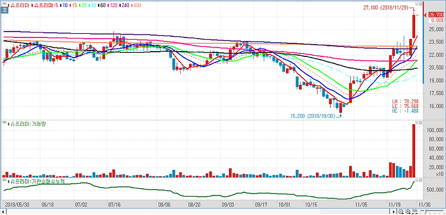The width and height of the screenshot is (446, 215).
Task: Select the orange 15 moving average legend
Action: 73,5
